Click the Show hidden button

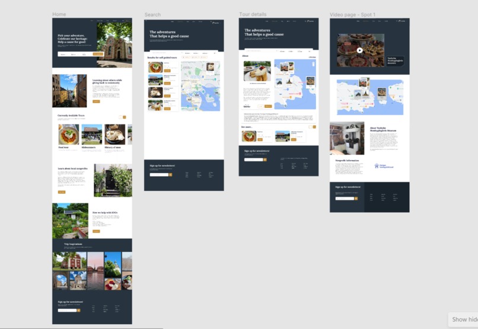tap(464, 320)
